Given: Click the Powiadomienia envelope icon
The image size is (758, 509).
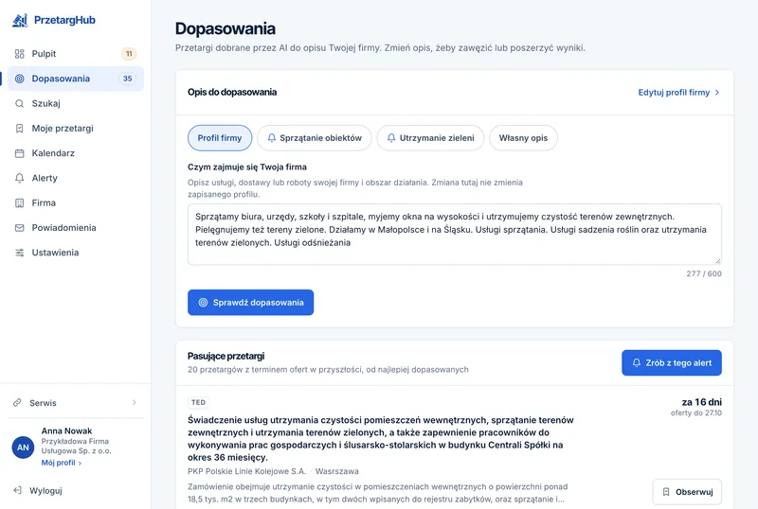Looking at the screenshot, I should (19, 228).
